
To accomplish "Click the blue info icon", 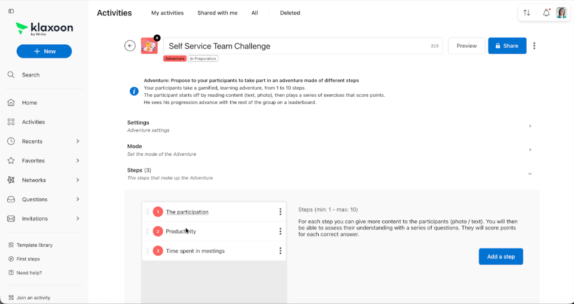I will 134,91.
